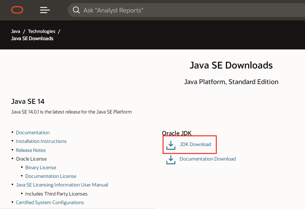The height and width of the screenshot is (209, 305).
Task: Click Java Platform, Standard Edition subtitle
Action: coord(231,82)
